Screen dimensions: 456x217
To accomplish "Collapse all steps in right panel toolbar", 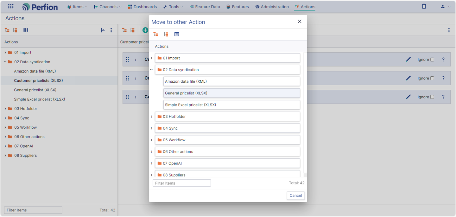I will pyautogui.click(x=133, y=30).
